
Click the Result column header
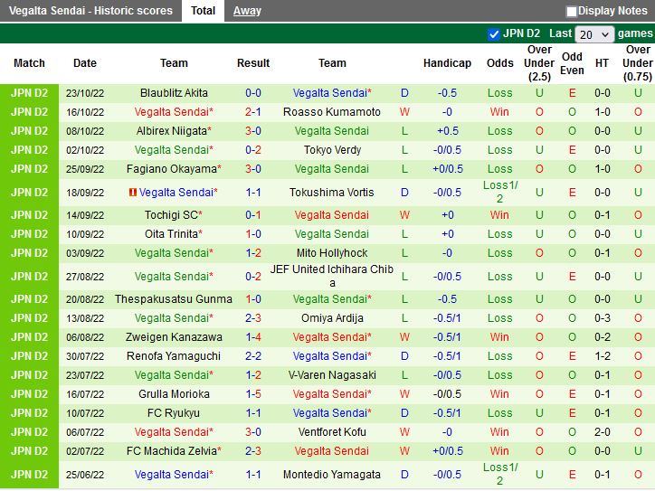point(253,63)
